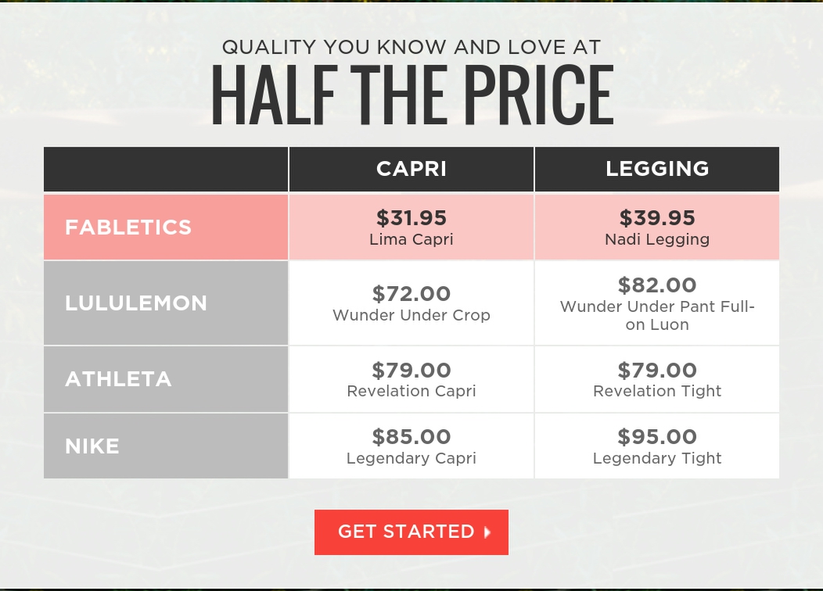This screenshot has width=823, height=591.
Task: Select the CAPRI column header
Action: [x=411, y=169]
